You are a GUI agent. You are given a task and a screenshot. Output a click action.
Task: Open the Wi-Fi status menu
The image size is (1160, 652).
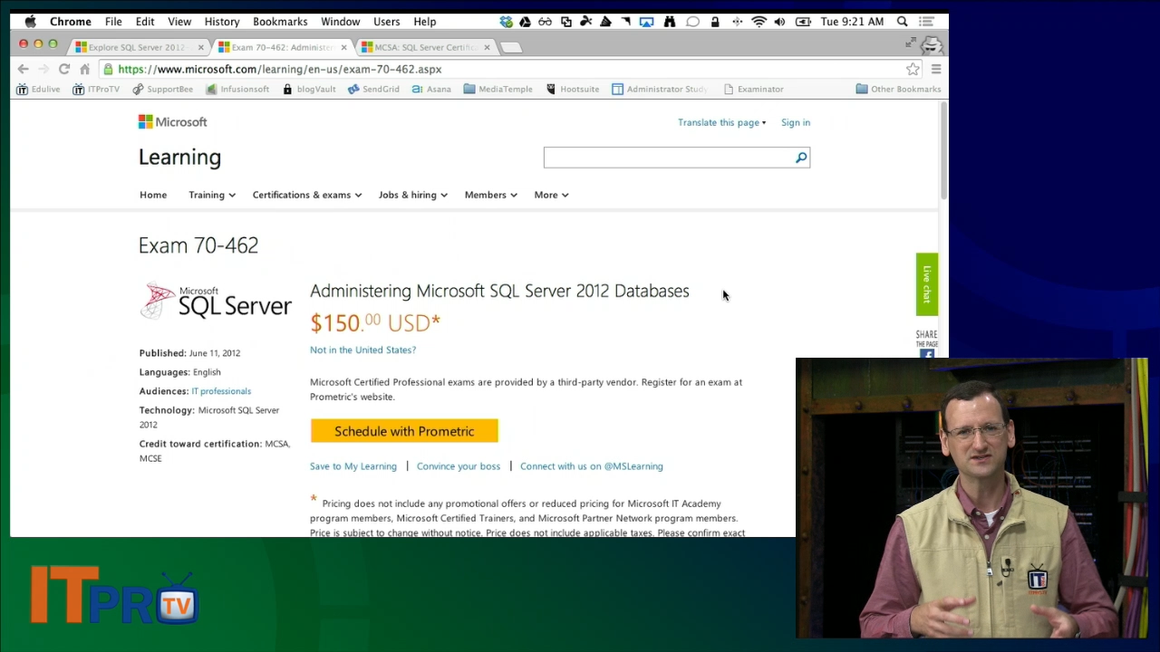click(759, 22)
